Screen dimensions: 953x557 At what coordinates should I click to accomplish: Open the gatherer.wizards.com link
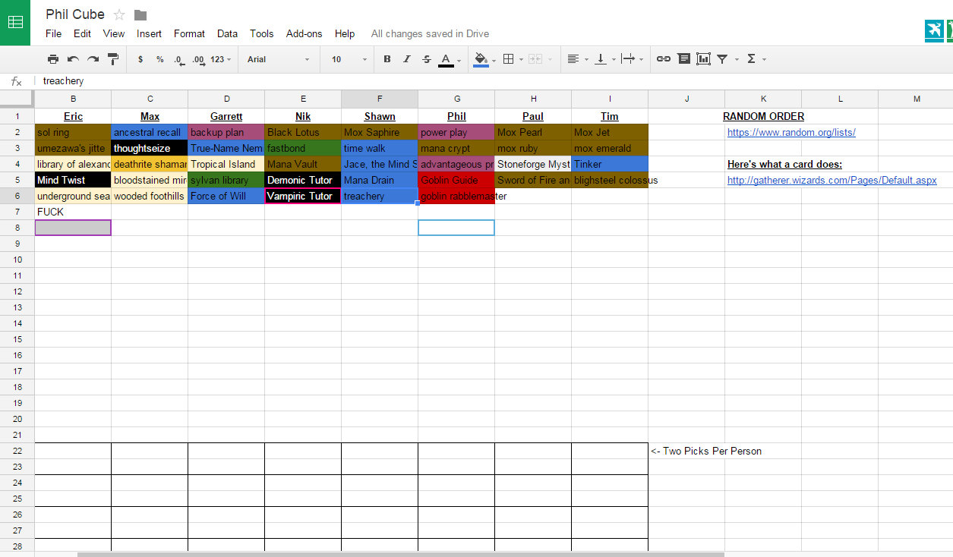tap(832, 181)
